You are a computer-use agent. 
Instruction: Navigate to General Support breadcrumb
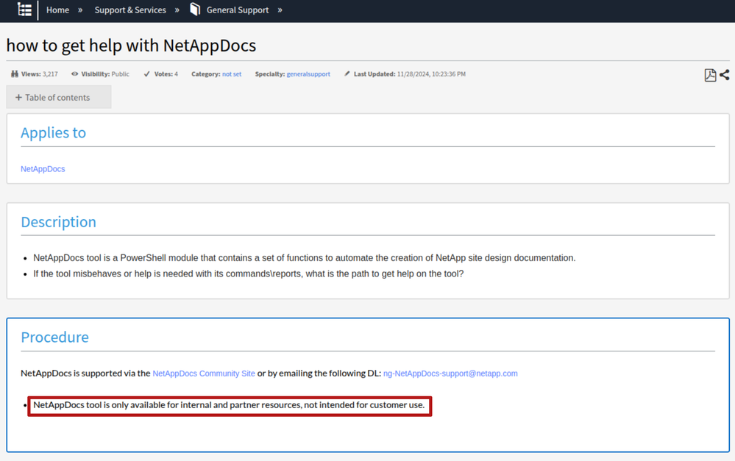237,10
